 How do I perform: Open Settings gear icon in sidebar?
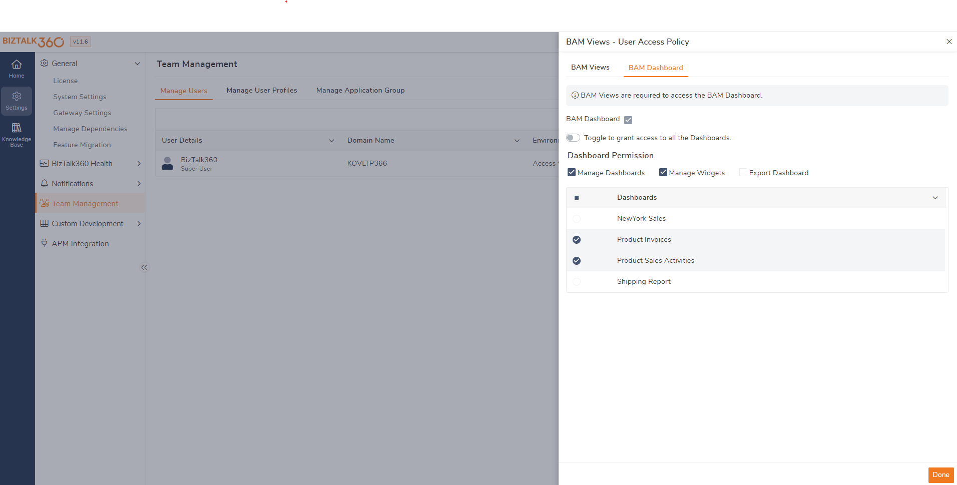(x=17, y=96)
